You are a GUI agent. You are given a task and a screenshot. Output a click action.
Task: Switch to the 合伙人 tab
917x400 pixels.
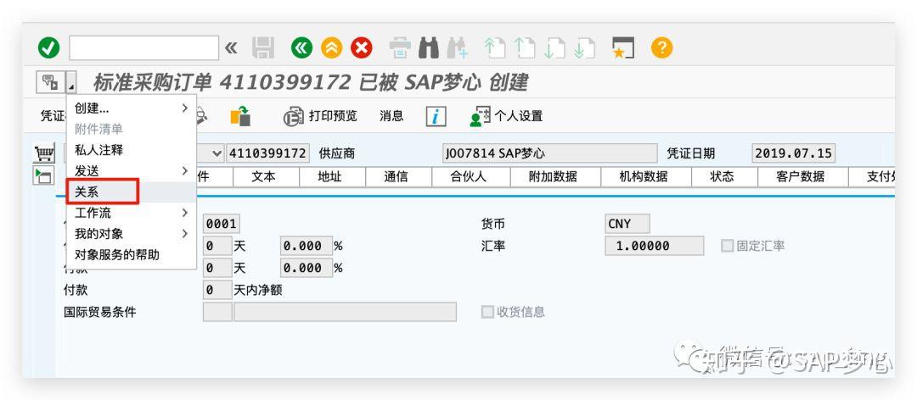pyautogui.click(x=469, y=176)
